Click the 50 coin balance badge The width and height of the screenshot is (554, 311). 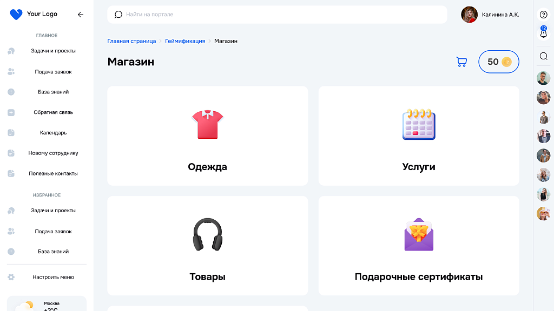[x=498, y=62]
